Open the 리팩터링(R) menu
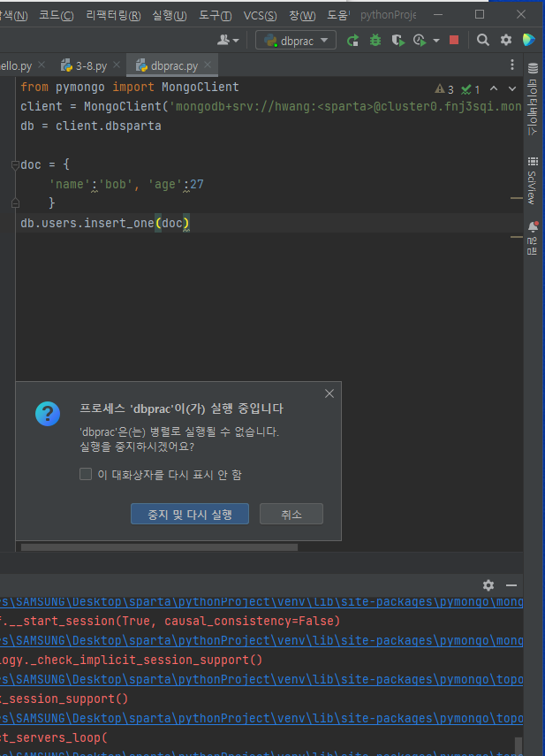Image resolution: width=545 pixels, height=756 pixels. click(113, 15)
